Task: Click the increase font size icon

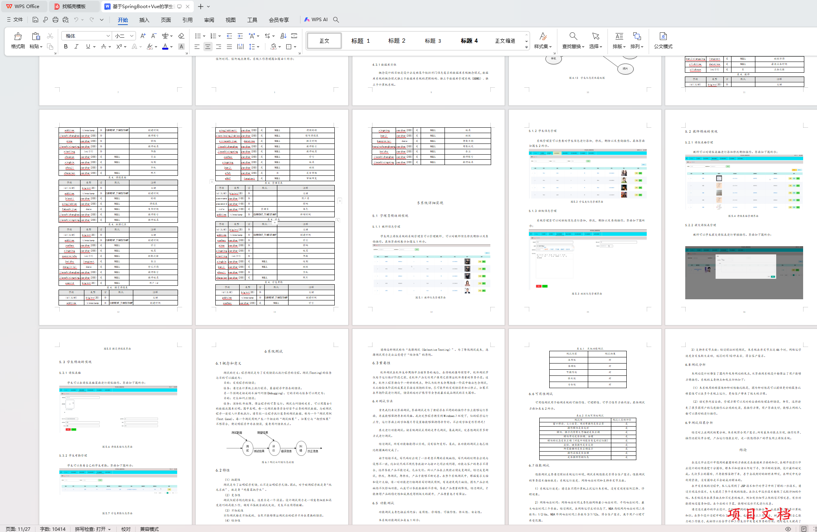Action: 143,36
